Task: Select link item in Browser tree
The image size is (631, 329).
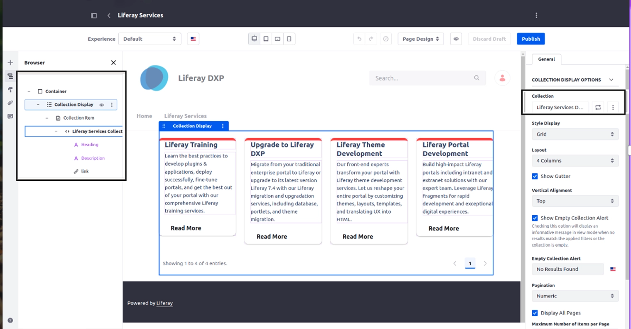Action: pos(85,171)
